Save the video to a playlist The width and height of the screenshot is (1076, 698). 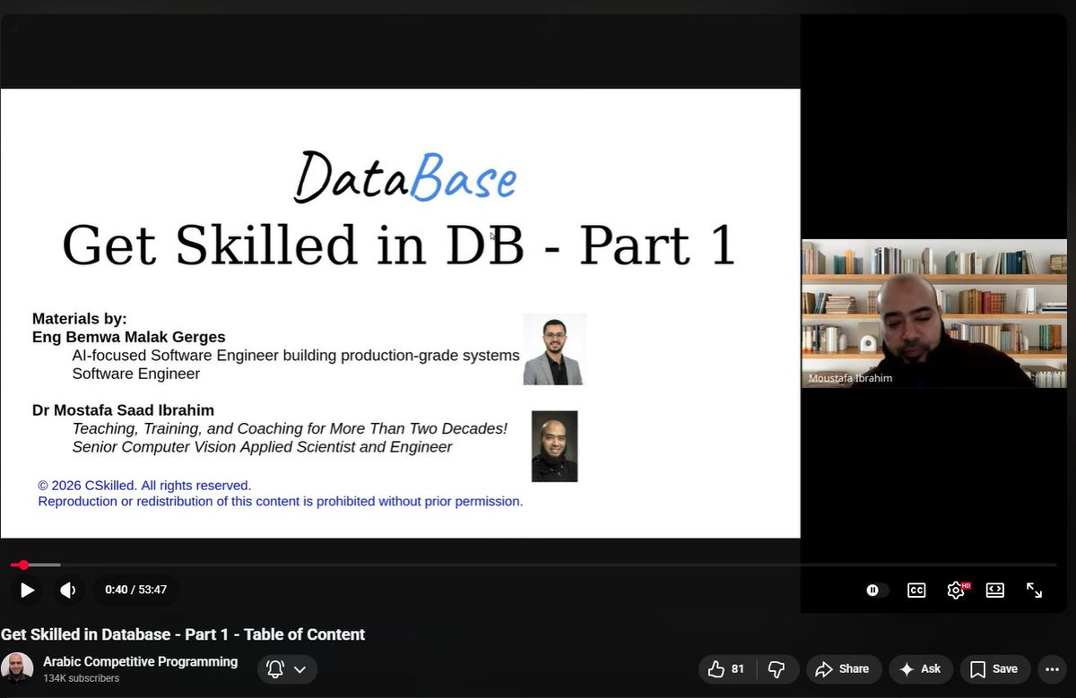tap(994, 668)
